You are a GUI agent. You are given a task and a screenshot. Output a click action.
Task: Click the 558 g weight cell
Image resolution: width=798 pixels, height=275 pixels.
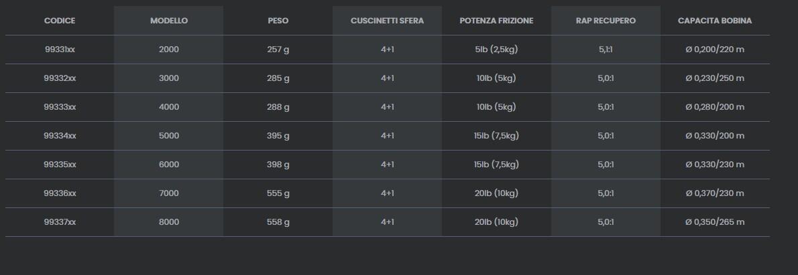(278, 222)
